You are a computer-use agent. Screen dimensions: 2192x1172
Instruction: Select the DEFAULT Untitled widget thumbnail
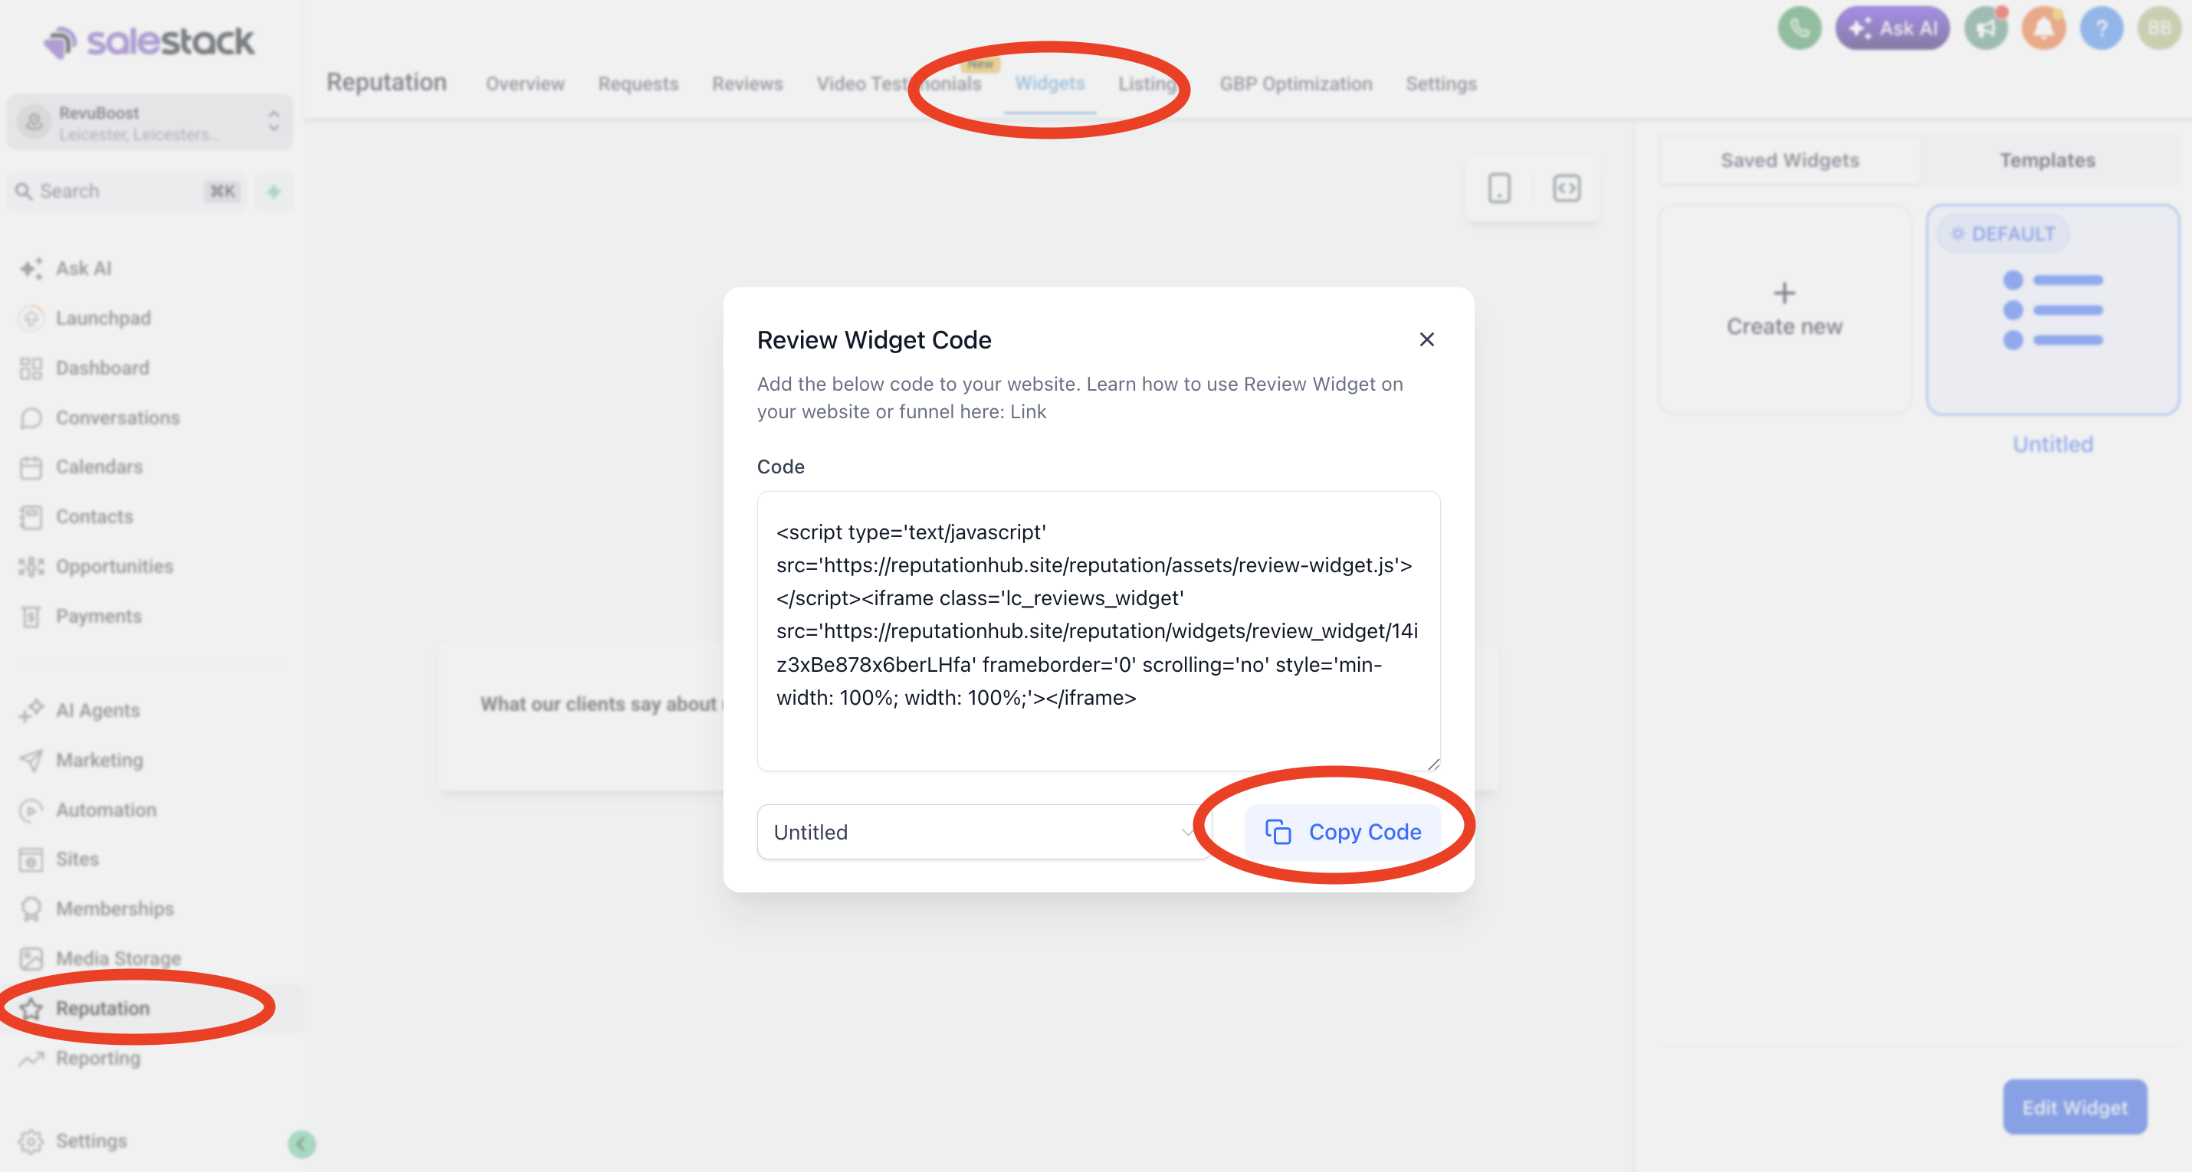[2053, 309]
